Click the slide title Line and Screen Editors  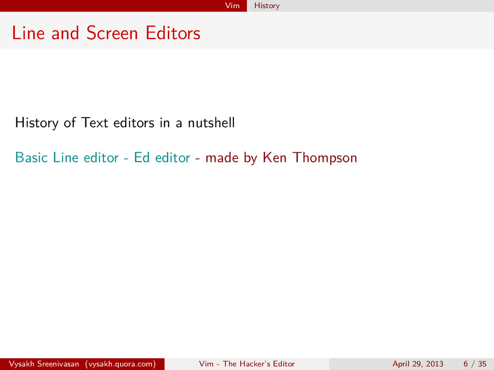click(106, 33)
